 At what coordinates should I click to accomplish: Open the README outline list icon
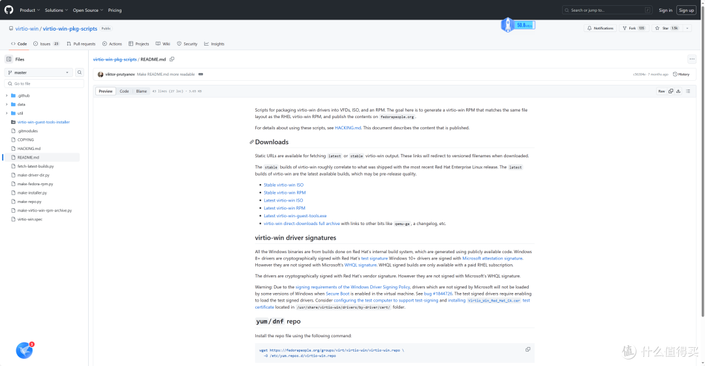(689, 91)
